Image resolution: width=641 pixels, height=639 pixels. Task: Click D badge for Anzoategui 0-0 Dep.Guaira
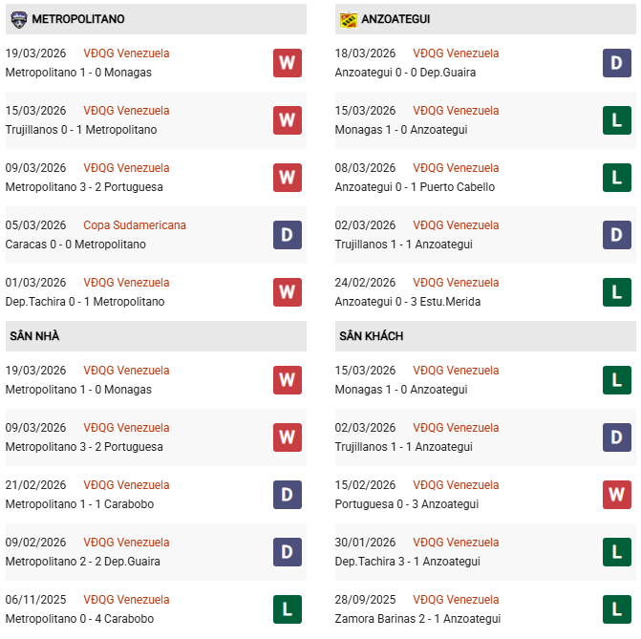617,63
